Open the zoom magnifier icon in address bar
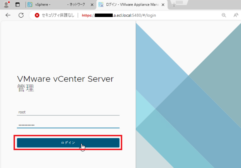The image size is (241, 168). (x=224, y=15)
